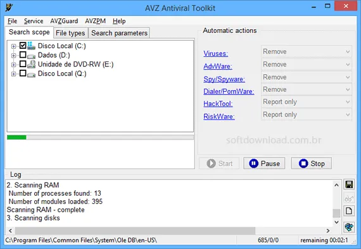This screenshot has width=361, height=249.
Task: Check the Disco Local (Q:) checkbox
Action: point(23,73)
